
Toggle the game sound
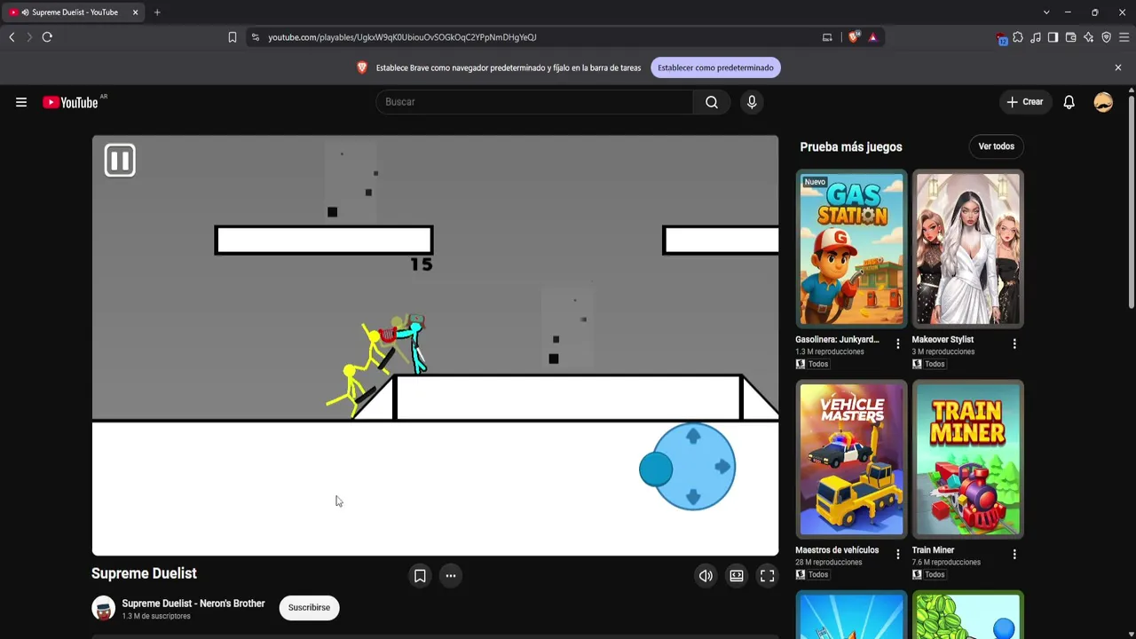706,576
